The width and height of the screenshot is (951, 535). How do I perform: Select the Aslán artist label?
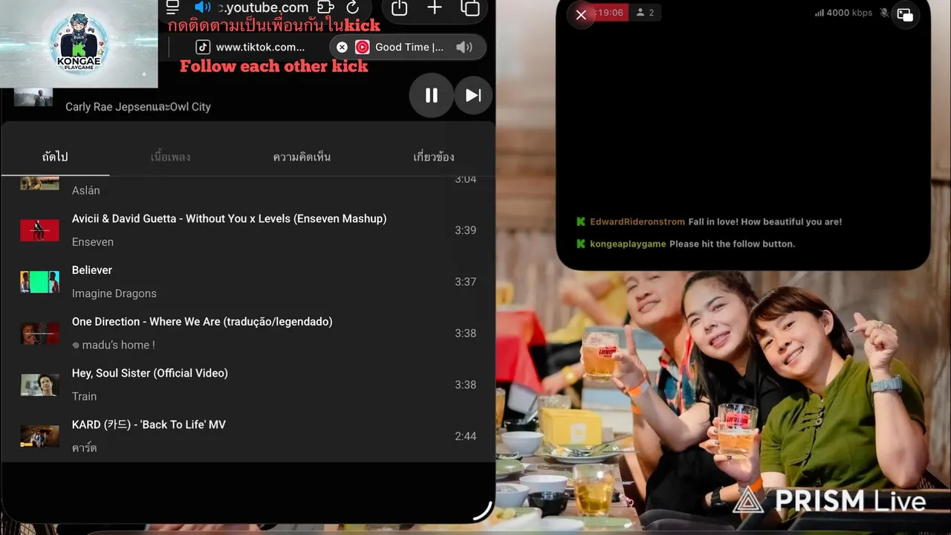click(x=85, y=190)
